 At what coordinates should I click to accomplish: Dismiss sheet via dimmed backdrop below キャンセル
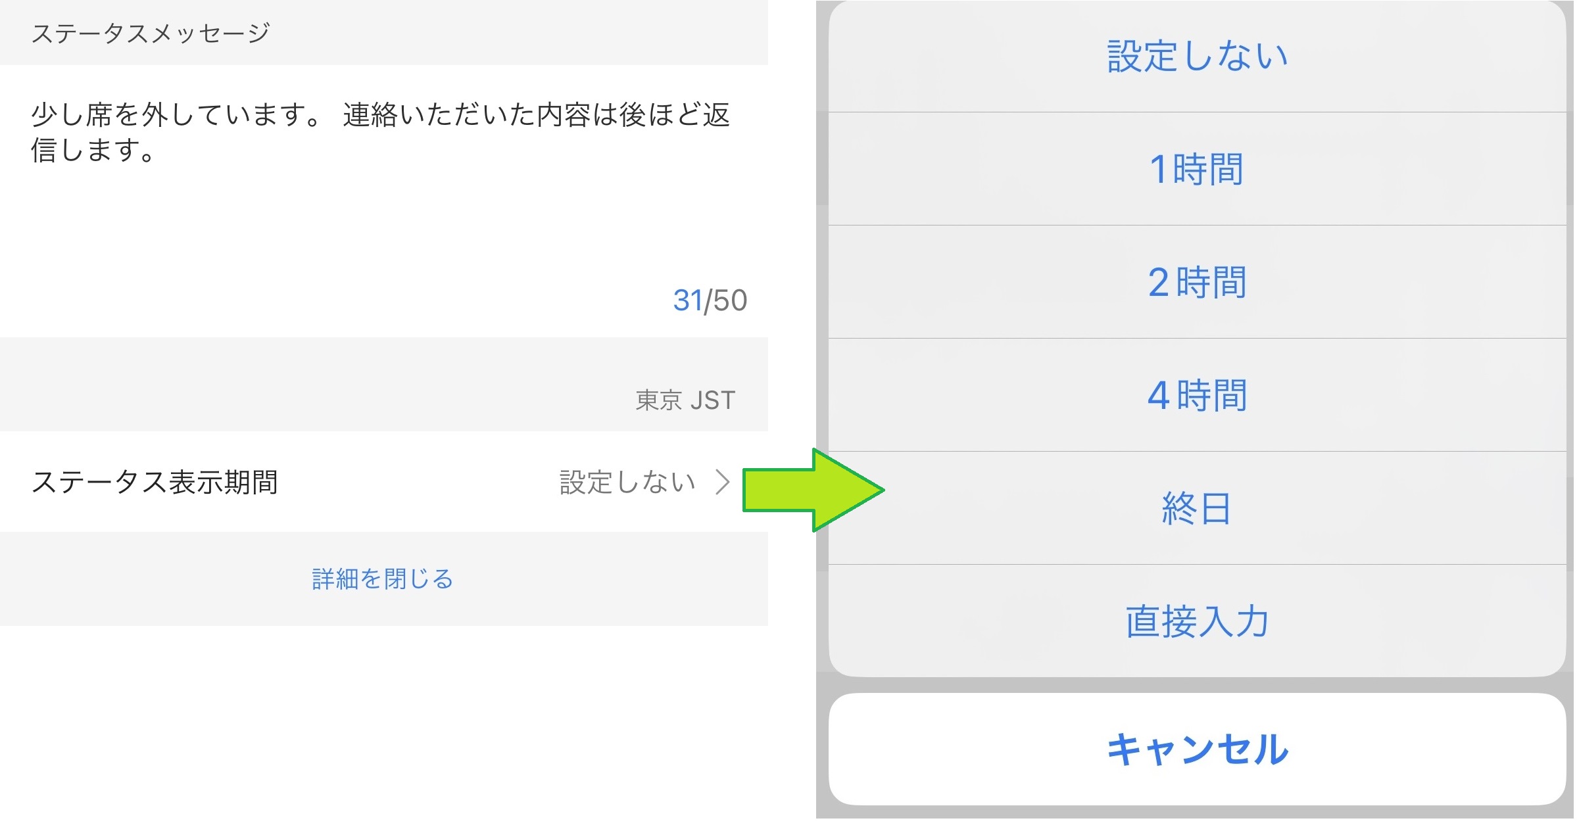click(x=1196, y=813)
